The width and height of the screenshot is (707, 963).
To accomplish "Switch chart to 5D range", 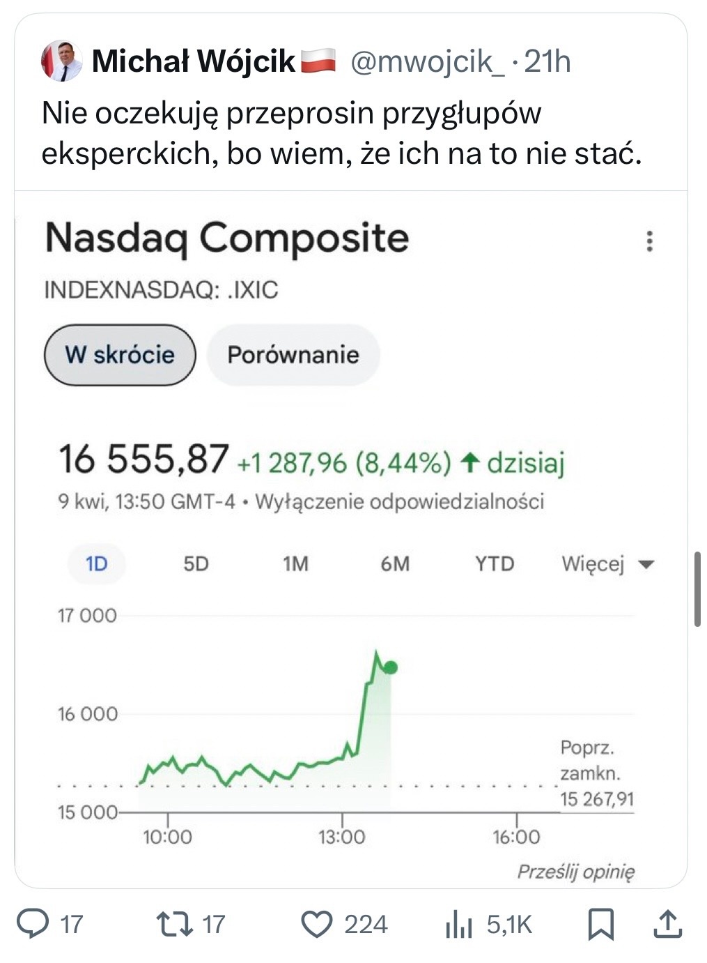I will point(196,563).
